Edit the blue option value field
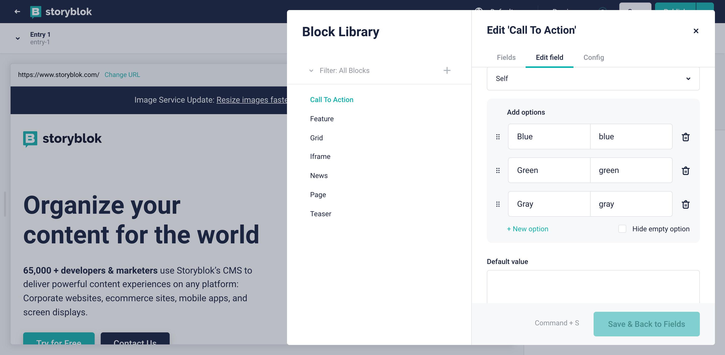725x355 pixels. tap(631, 137)
